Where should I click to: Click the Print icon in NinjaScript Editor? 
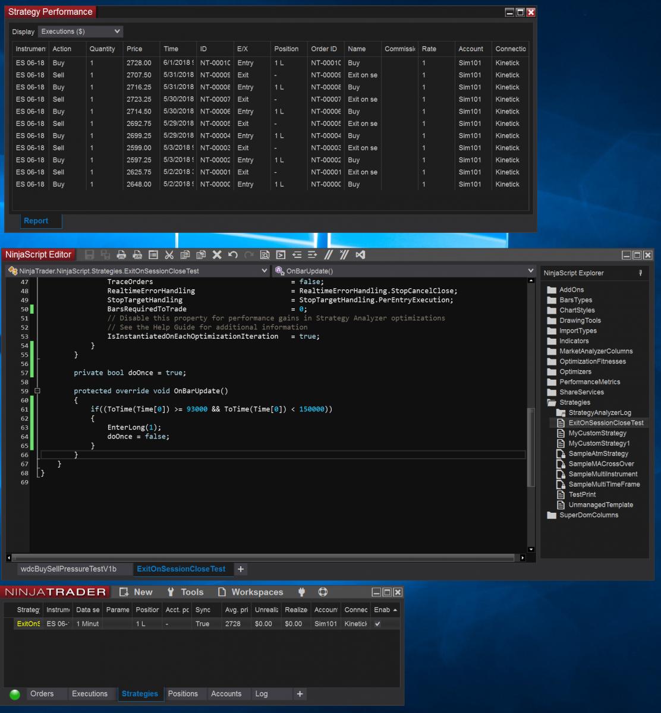click(121, 255)
